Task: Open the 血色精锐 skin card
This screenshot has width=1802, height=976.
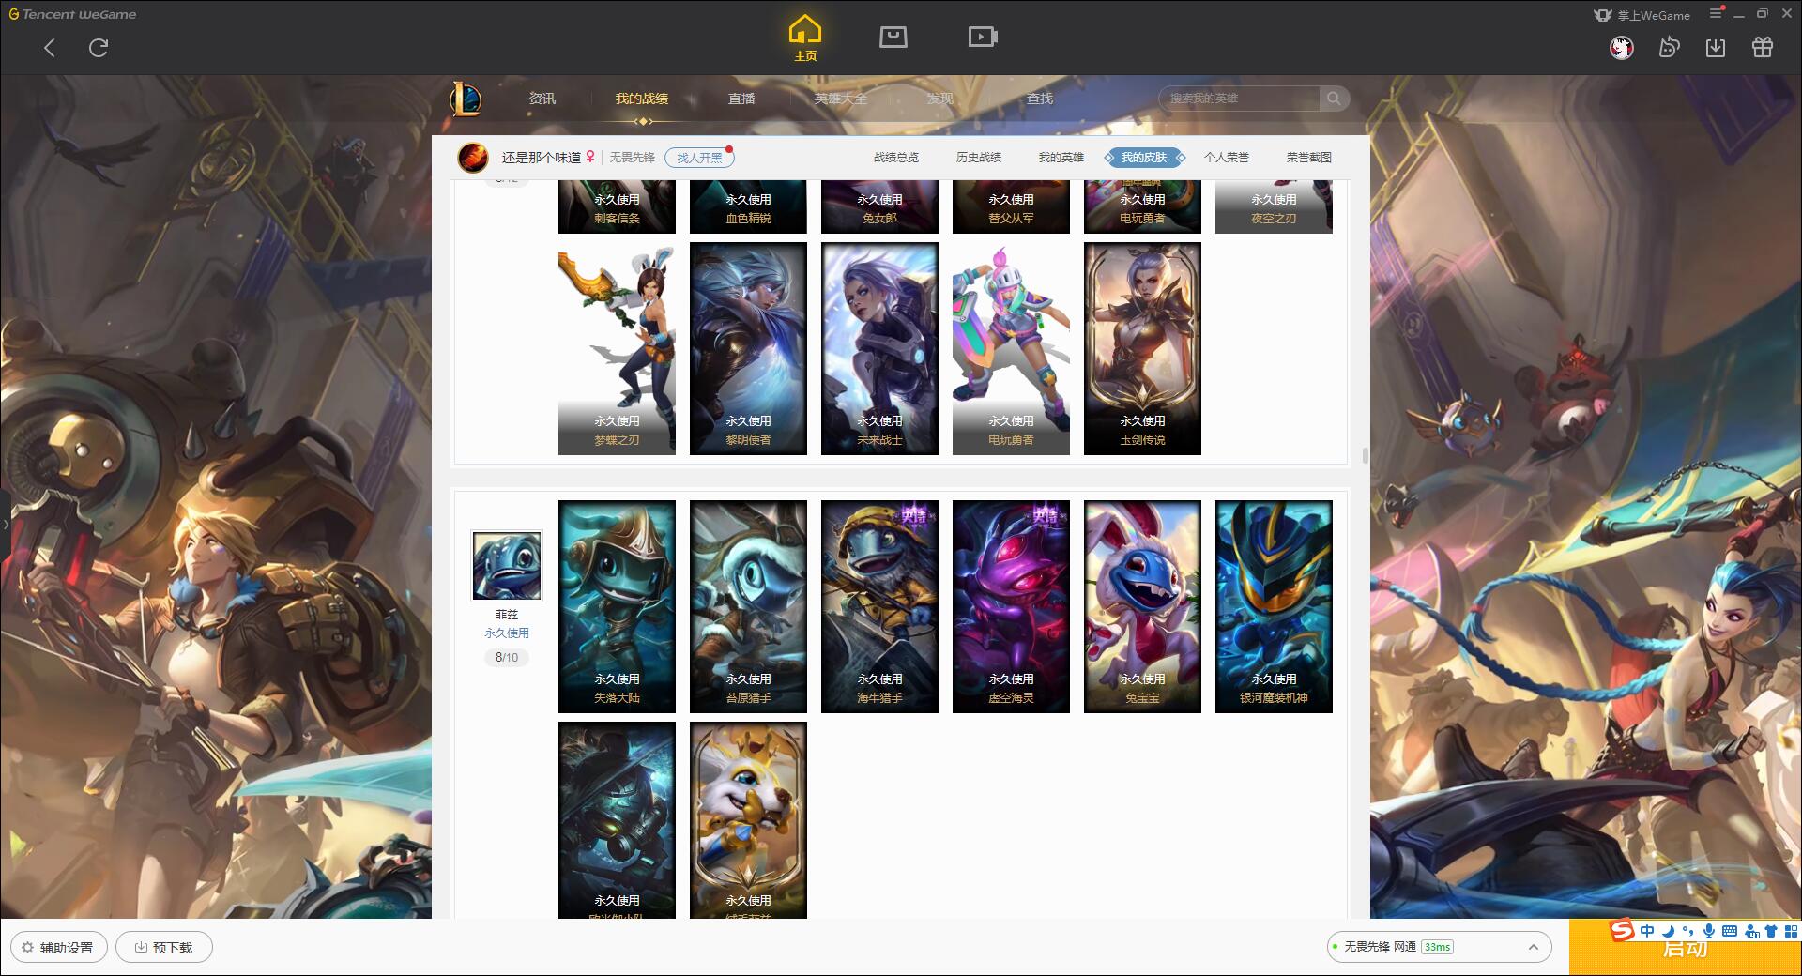Action: (x=748, y=206)
